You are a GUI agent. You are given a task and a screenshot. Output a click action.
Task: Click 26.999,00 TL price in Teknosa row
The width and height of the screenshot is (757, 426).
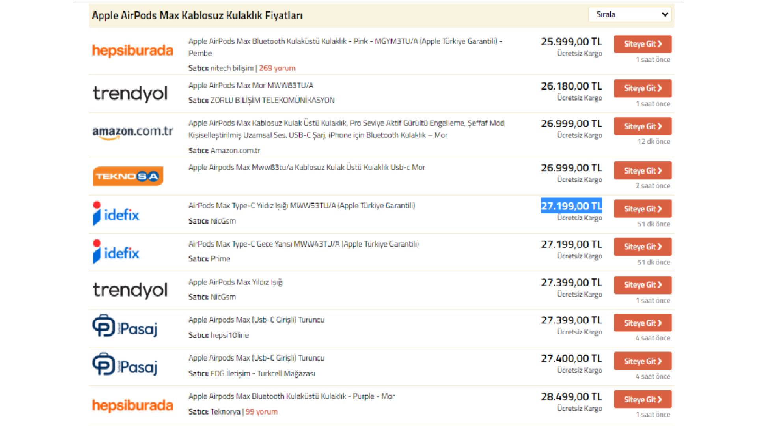[572, 168]
